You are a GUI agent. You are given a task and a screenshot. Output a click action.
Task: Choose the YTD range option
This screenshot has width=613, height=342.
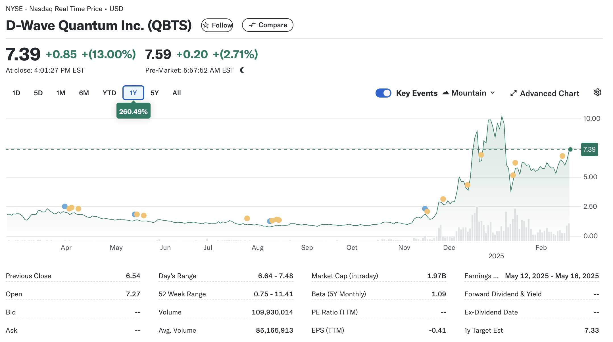click(109, 93)
